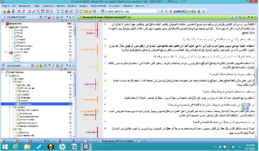259x151 pixels.
Task: Open Internet Explorer from the taskbar
Action: [x=15, y=147]
